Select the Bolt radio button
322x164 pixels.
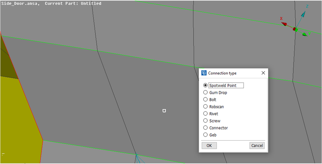(205, 100)
